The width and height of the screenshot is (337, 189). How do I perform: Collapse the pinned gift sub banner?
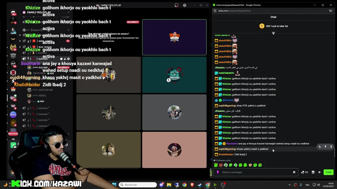pos(273,33)
